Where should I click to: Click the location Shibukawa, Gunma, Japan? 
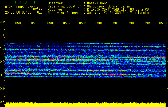108,6
